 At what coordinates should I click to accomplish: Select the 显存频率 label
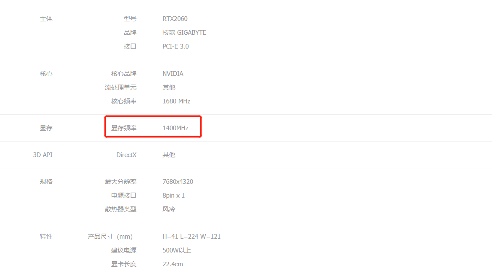point(123,128)
